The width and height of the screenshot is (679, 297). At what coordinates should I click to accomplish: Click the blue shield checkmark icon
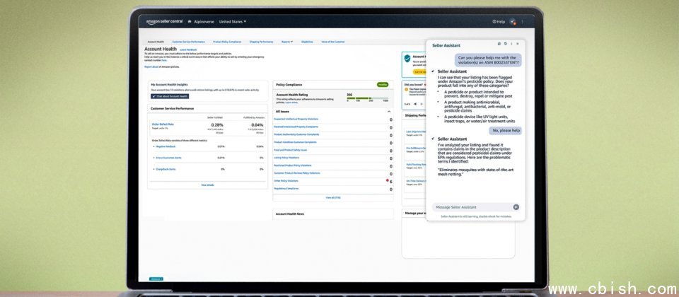(x=407, y=59)
